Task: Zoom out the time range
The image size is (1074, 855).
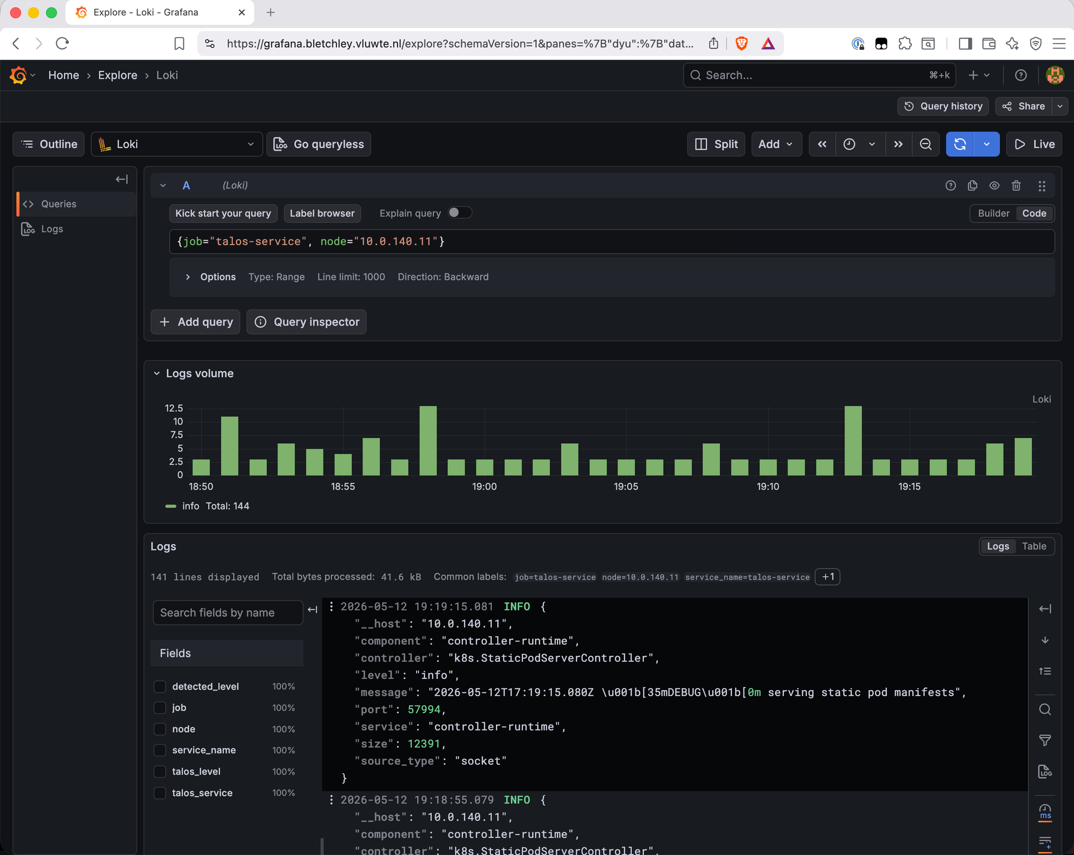Action: tap(926, 144)
